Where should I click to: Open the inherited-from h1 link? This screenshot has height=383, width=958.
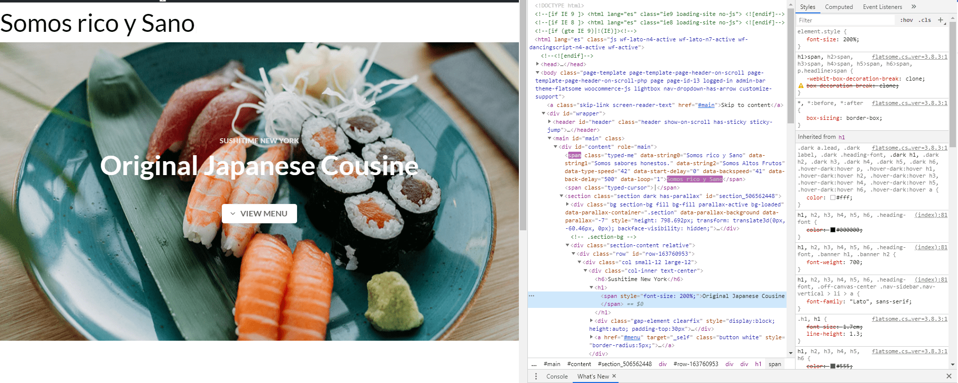[841, 137]
